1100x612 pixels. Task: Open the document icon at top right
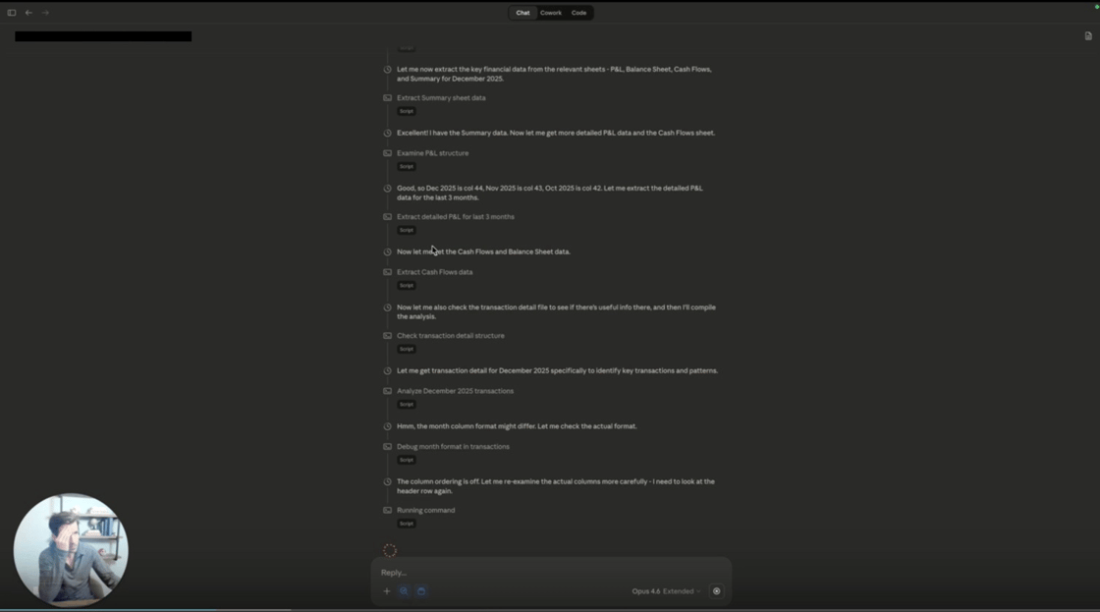pos(1088,35)
